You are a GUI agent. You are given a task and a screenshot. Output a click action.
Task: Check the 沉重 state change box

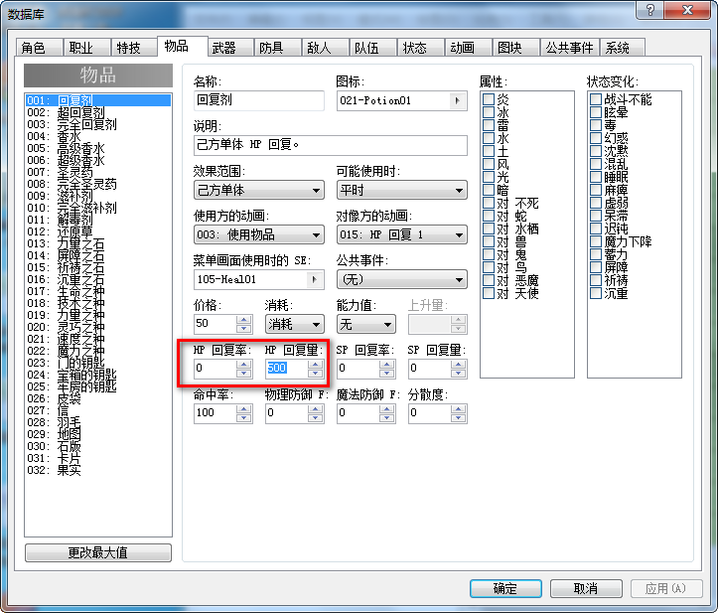pyautogui.click(x=596, y=293)
